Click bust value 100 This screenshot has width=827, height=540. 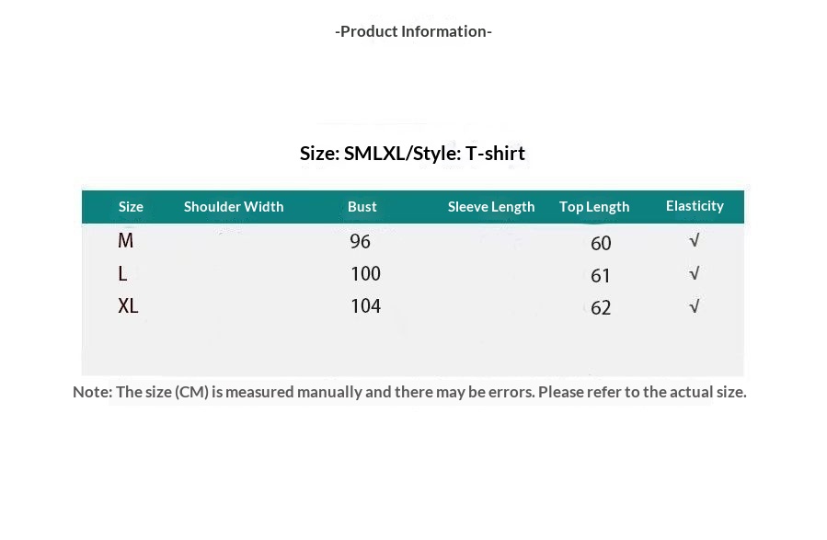pos(365,274)
